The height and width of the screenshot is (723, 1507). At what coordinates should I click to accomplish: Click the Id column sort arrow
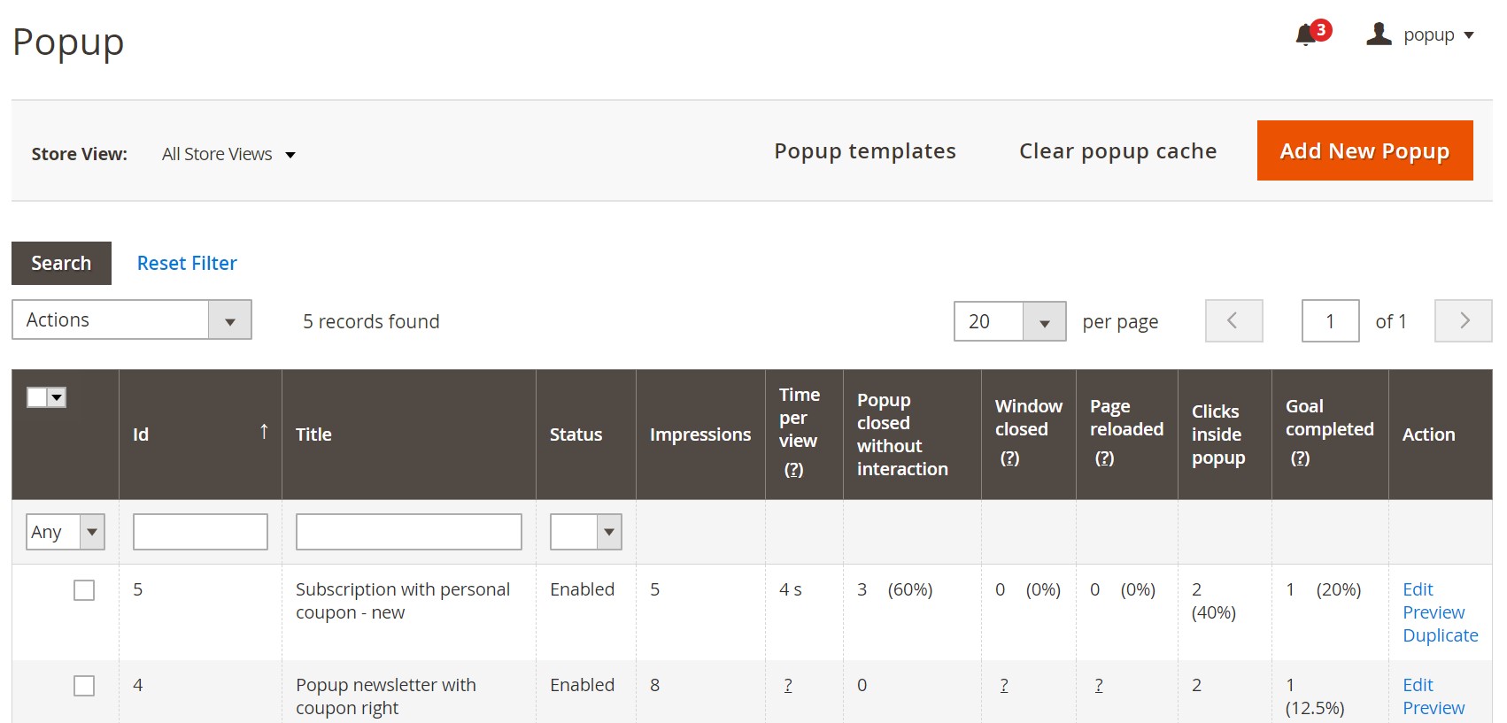pyautogui.click(x=264, y=431)
